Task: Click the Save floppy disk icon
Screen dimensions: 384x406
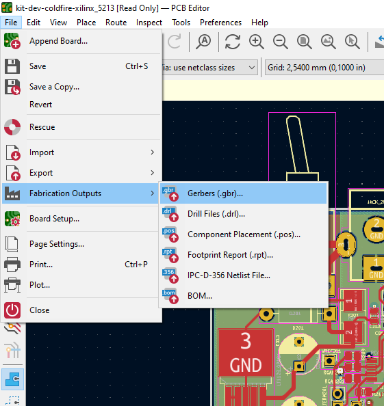Action: click(x=12, y=66)
